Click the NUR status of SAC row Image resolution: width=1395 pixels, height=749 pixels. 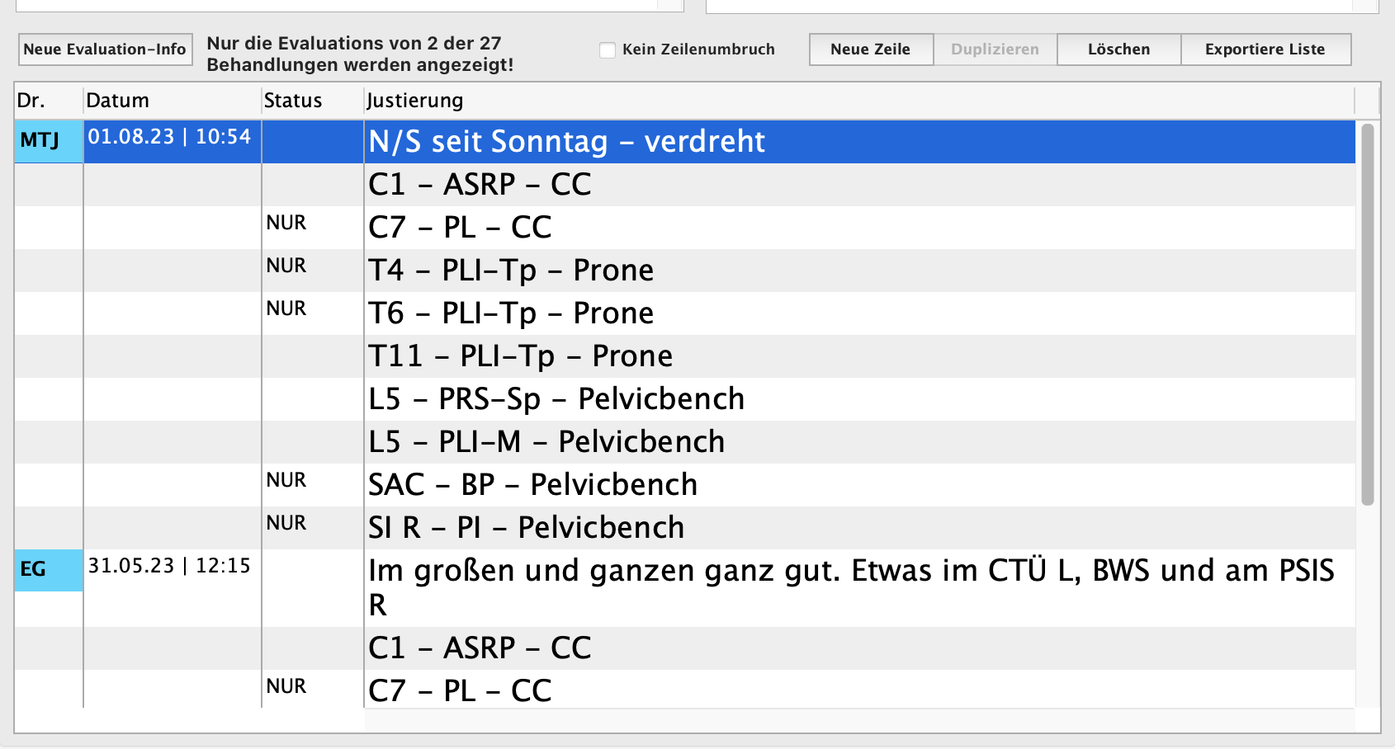coord(286,481)
